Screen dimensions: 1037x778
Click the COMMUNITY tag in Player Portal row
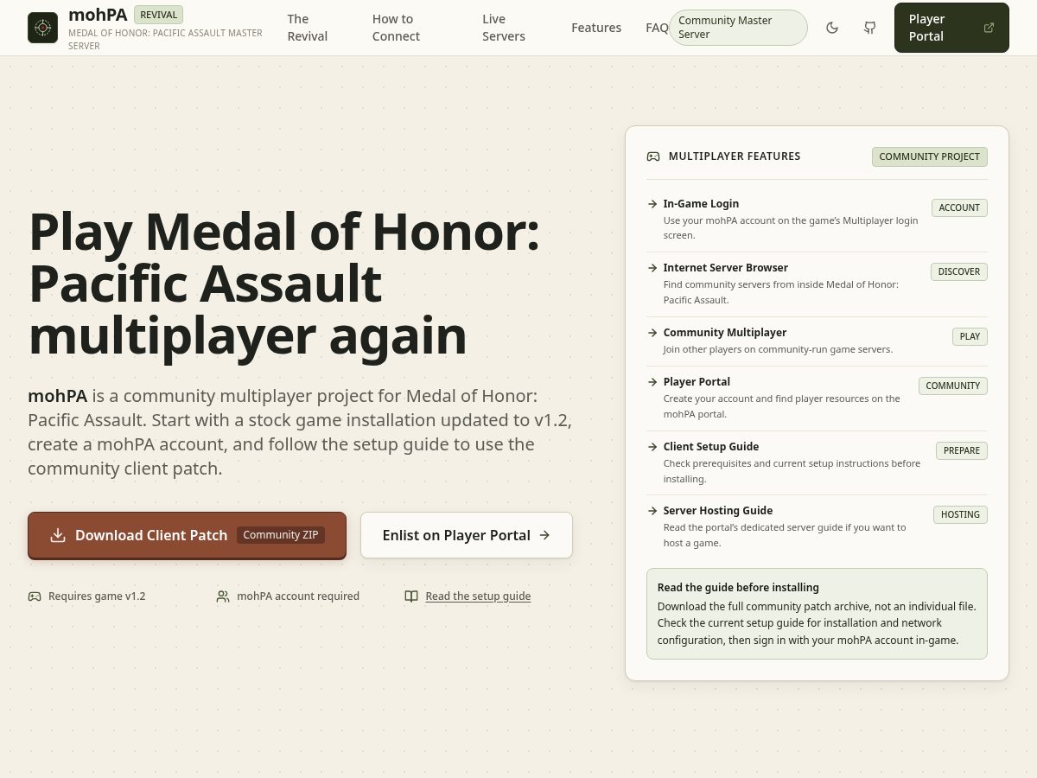pos(953,386)
